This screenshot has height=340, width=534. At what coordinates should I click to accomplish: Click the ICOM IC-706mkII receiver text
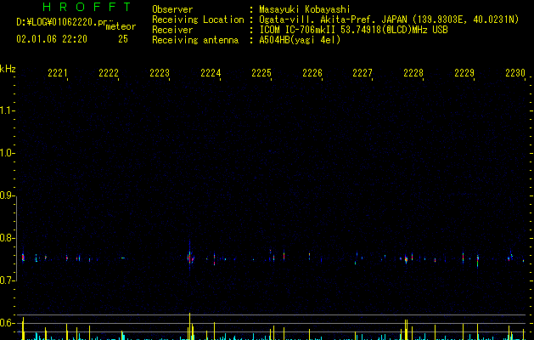353,30
